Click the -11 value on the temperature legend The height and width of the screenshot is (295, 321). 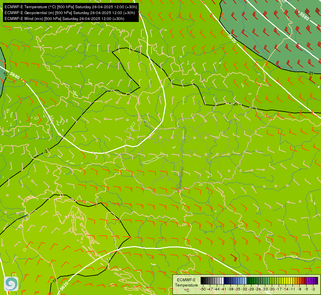(x=292, y=289)
